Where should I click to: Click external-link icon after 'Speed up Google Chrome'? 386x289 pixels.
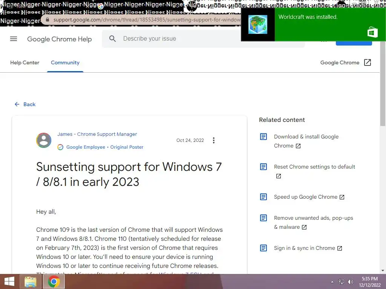pos(342,197)
